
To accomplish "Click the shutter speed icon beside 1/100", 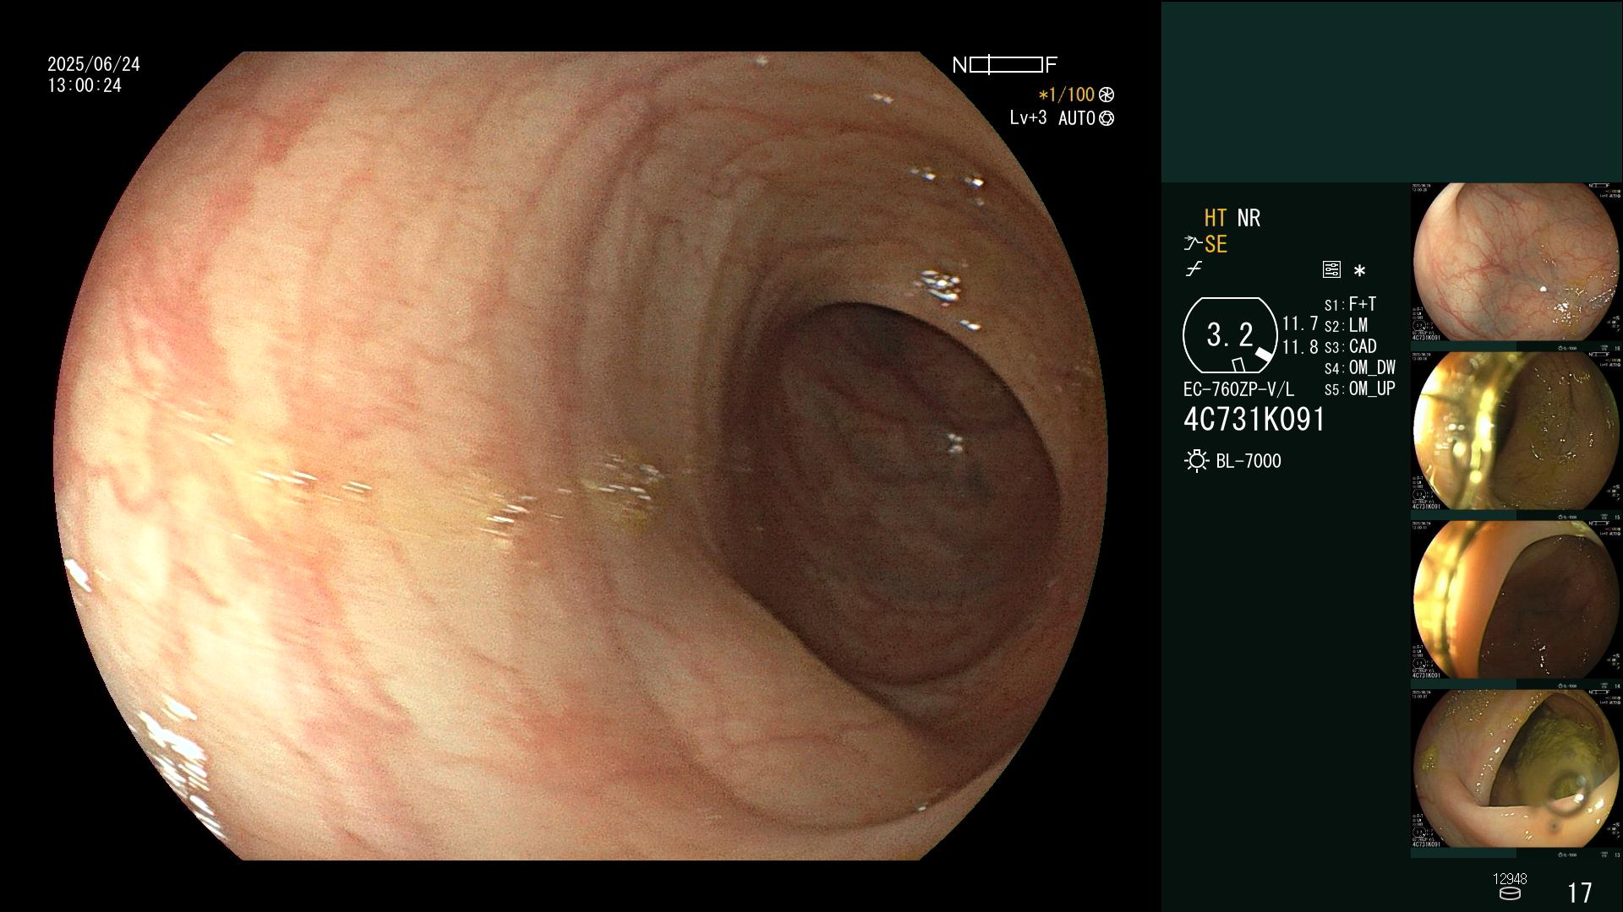I will [x=1107, y=95].
